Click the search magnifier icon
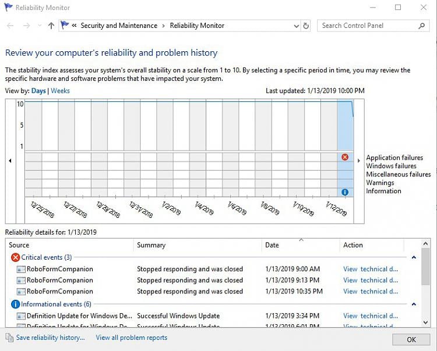This screenshot has height=351, width=437. [x=422, y=26]
